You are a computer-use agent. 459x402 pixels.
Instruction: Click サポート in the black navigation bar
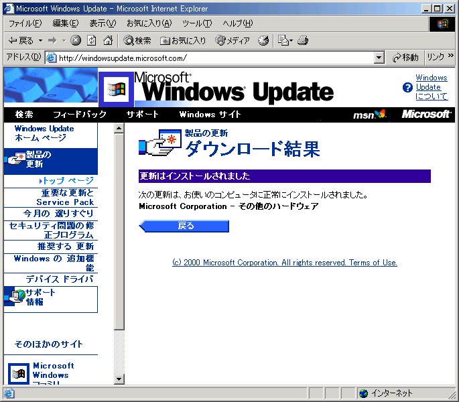(143, 114)
